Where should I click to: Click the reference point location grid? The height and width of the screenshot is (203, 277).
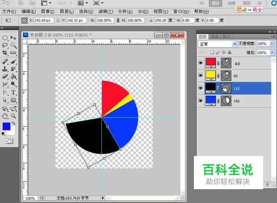[x=24, y=20]
